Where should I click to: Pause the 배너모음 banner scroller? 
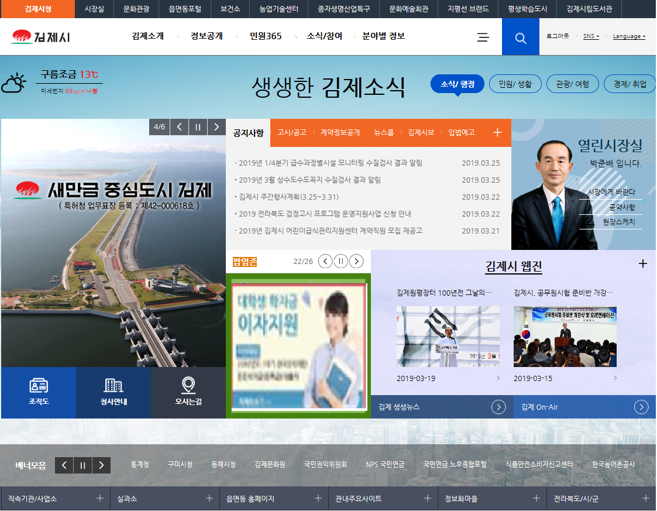pos(82,465)
